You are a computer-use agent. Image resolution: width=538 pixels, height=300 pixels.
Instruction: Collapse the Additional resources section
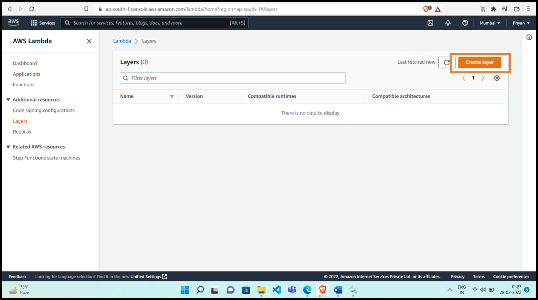8,99
